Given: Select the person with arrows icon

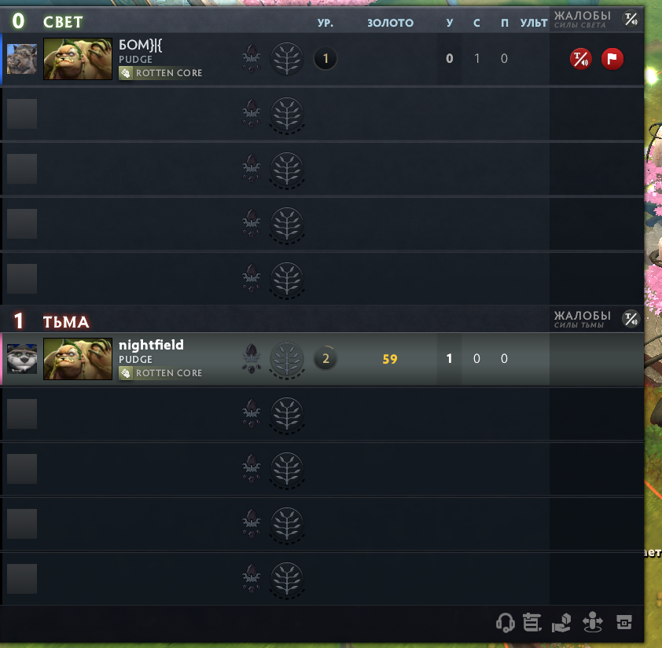Looking at the screenshot, I should point(592,622).
